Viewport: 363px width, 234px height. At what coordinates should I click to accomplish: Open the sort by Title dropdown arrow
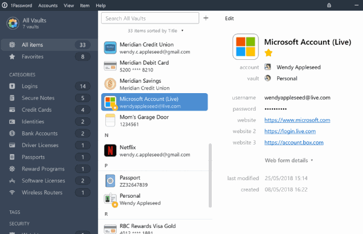(x=183, y=31)
